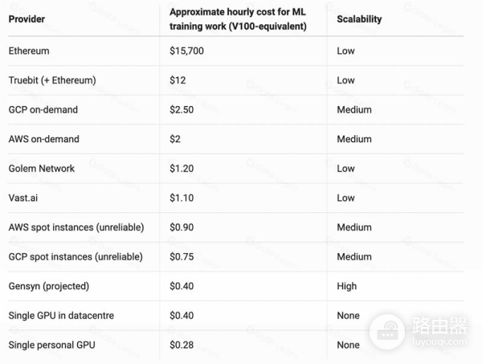The width and height of the screenshot is (482, 364).
Task: Select the AWS on-demand provider cell
Action: coord(43,139)
